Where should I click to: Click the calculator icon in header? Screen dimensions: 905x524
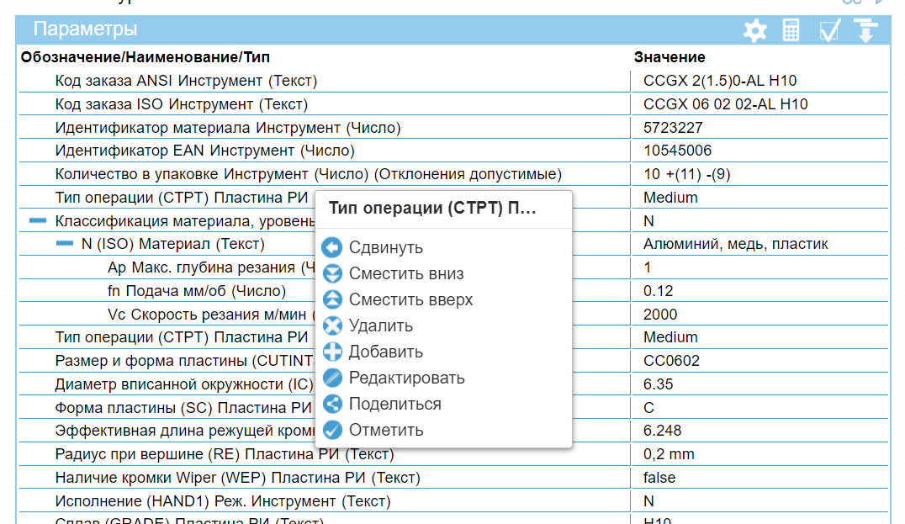pos(791,31)
